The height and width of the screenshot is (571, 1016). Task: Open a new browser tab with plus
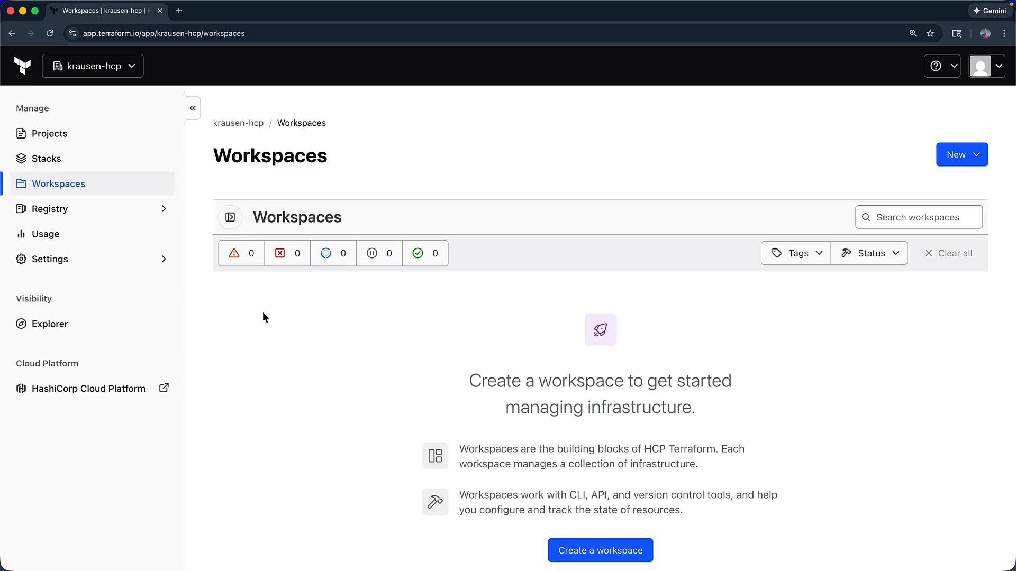coord(179,11)
